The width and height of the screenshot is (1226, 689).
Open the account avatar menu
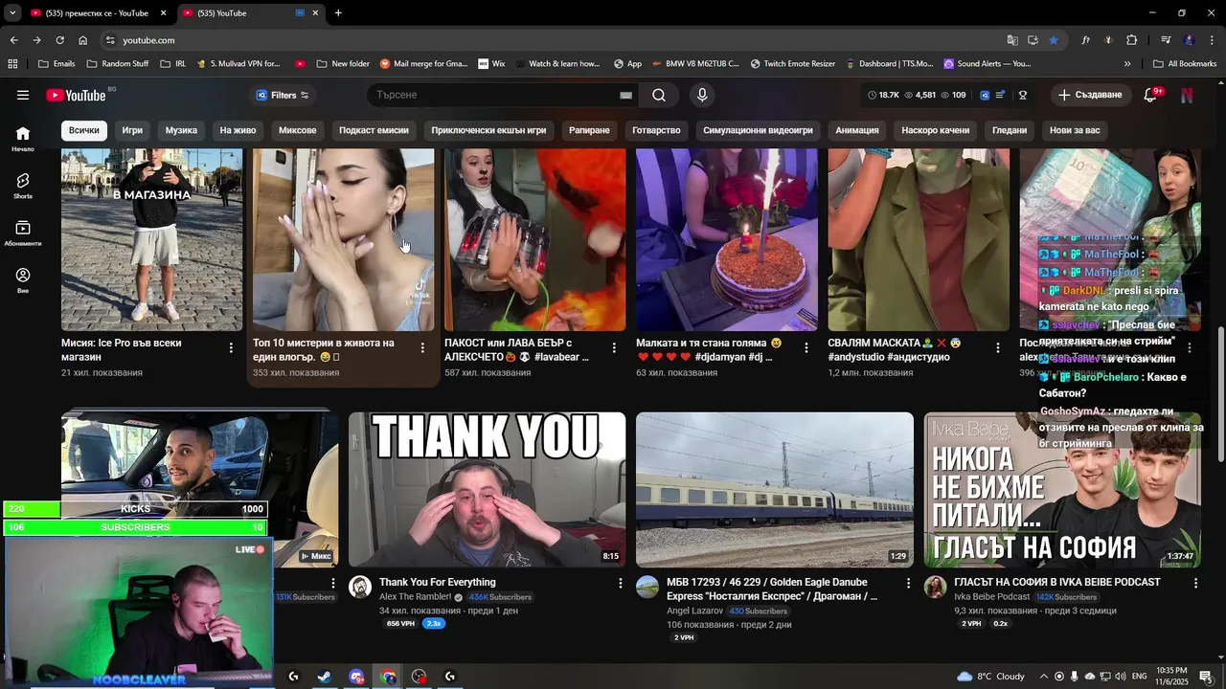[1187, 95]
